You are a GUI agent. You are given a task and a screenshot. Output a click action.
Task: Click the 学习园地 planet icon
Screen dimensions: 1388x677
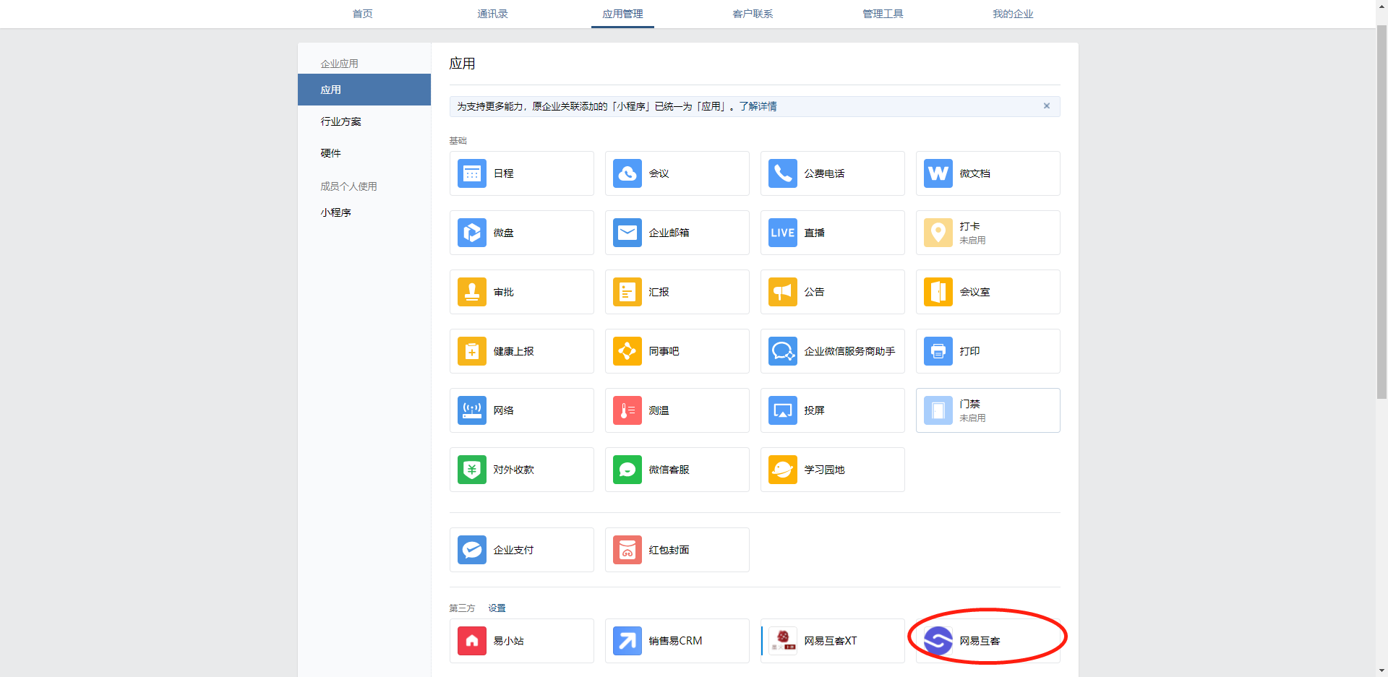point(782,470)
